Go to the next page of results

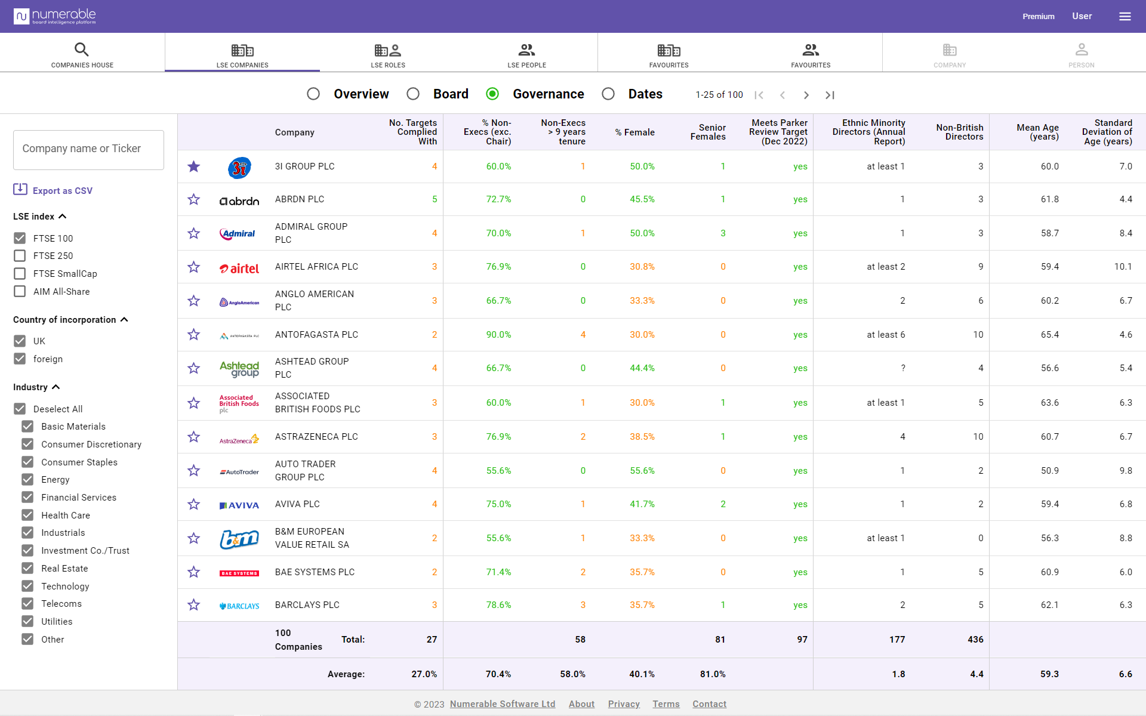[806, 95]
